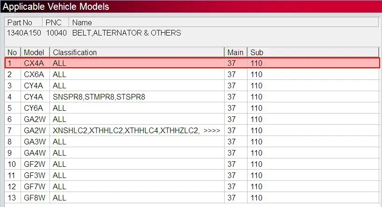Click 'ALL' classification in CY6A row

click(x=59, y=108)
